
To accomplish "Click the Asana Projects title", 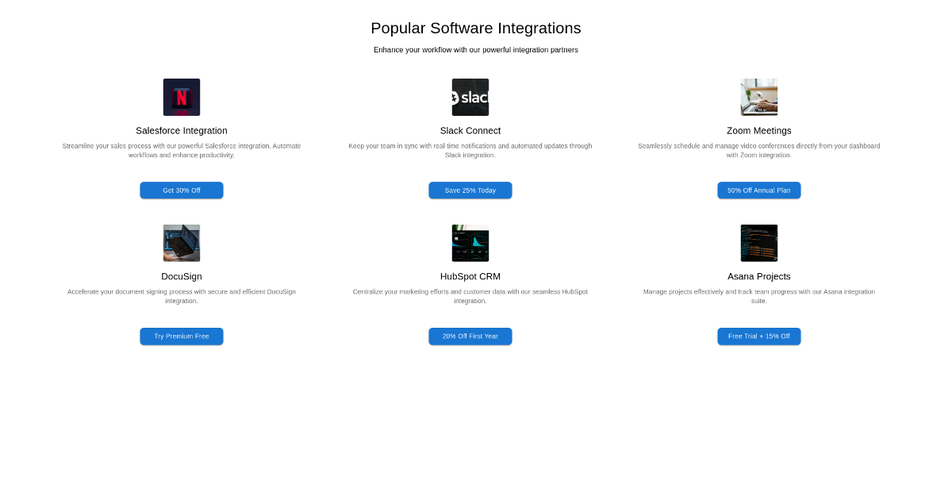I will (759, 277).
